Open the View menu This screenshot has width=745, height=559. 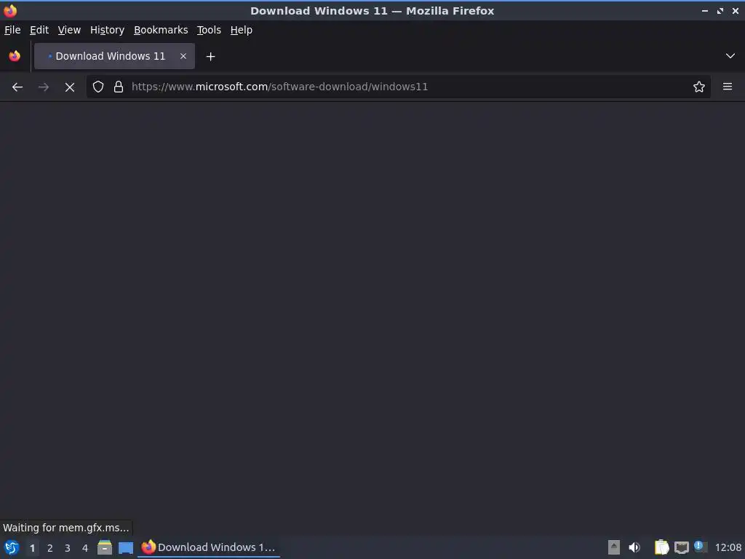click(x=69, y=30)
